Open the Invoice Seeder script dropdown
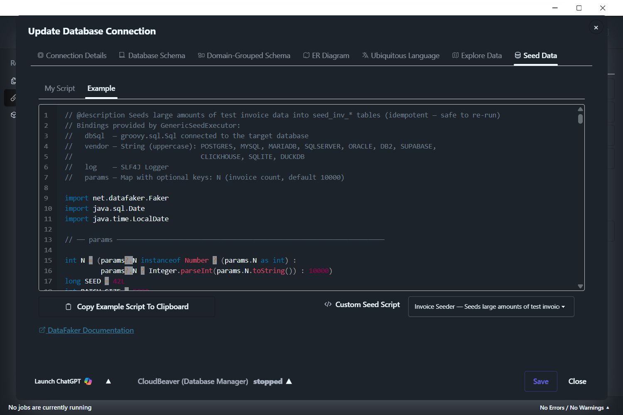Screen dimensions: 623x415 pyautogui.click(x=491, y=307)
